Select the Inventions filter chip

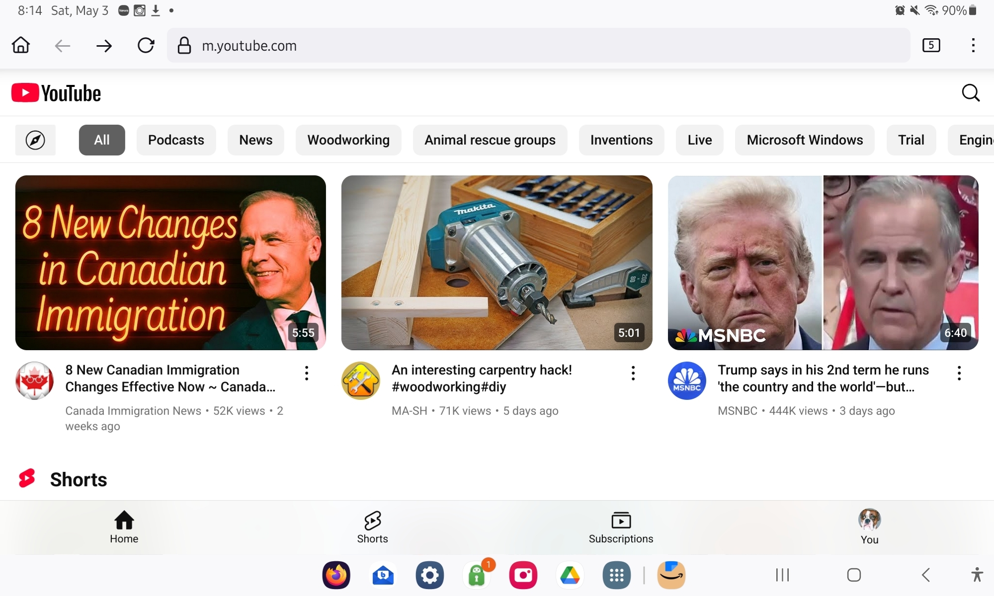(x=621, y=140)
